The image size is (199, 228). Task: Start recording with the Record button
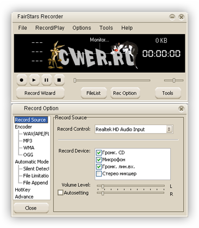[22, 80]
